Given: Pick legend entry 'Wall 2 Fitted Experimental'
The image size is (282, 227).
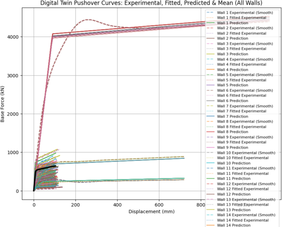Looking at the screenshot, I should (x=236, y=33).
